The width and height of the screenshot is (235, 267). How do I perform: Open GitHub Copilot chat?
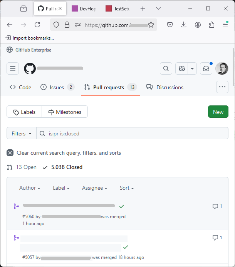[x=181, y=68]
